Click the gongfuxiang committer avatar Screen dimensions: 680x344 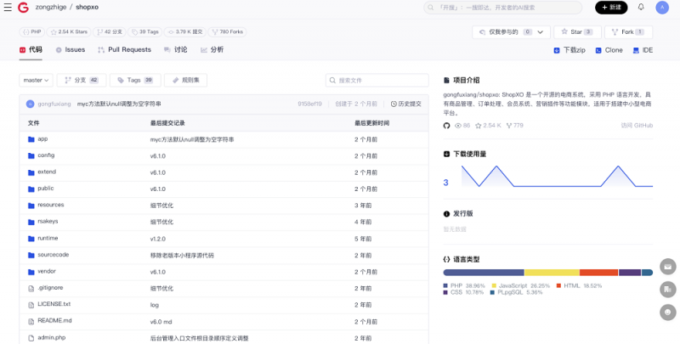[30, 104]
